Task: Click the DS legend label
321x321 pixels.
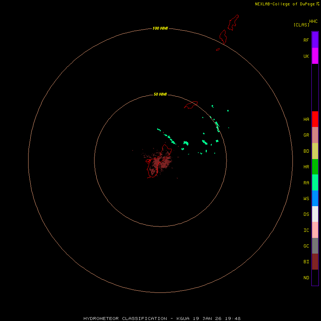Action: click(306, 214)
